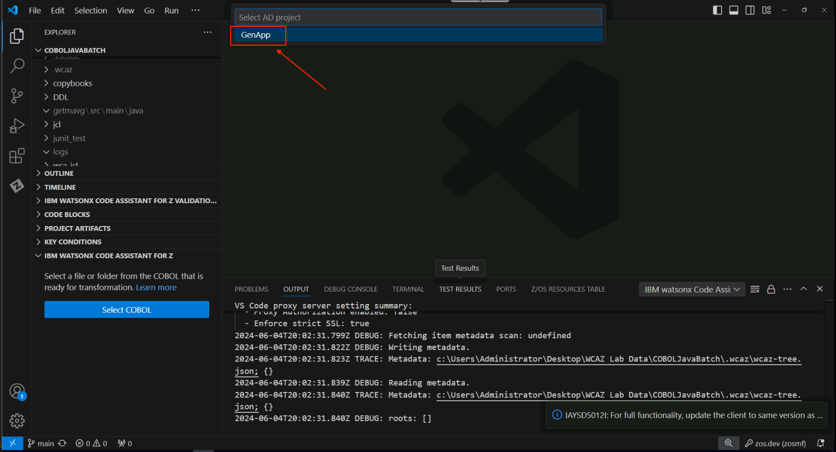Open the menu bar overflow ellipsis
Image resolution: width=836 pixels, height=452 pixels.
coord(196,10)
